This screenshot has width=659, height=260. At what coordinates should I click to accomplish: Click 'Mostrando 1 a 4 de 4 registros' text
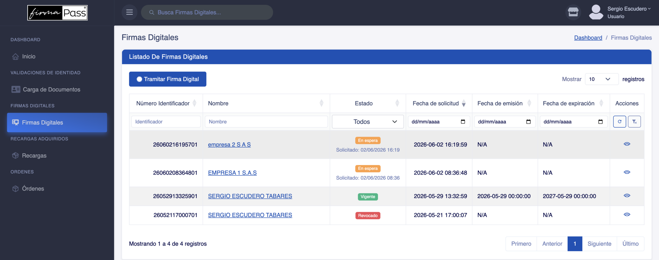click(168, 244)
